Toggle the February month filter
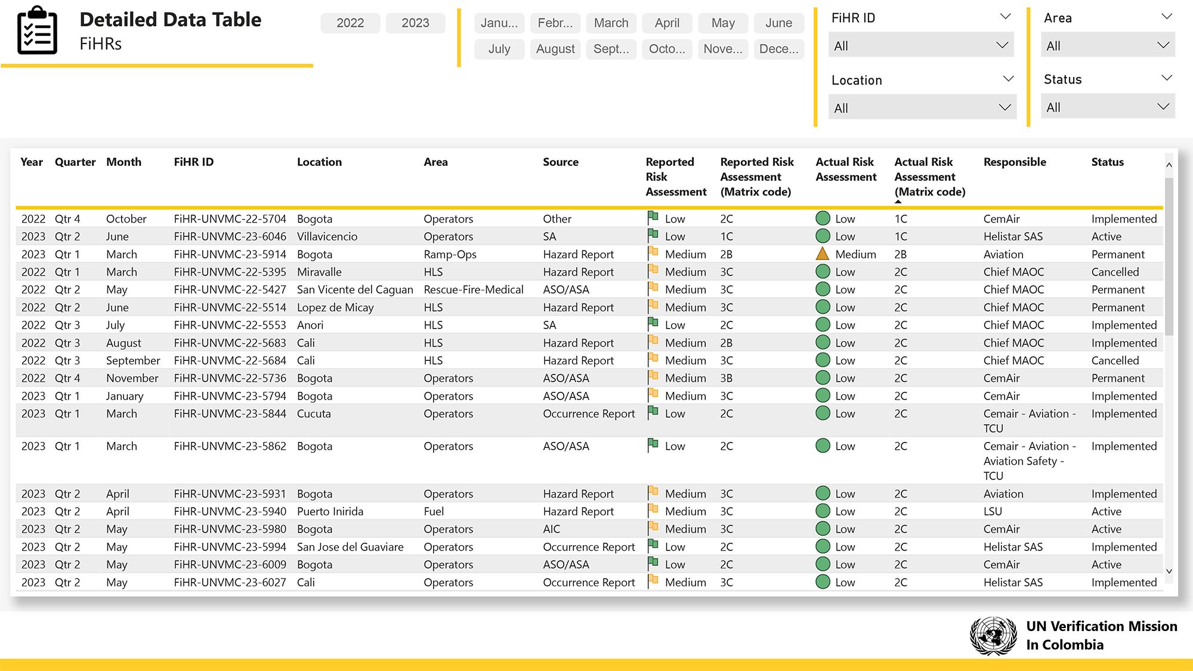 (555, 23)
